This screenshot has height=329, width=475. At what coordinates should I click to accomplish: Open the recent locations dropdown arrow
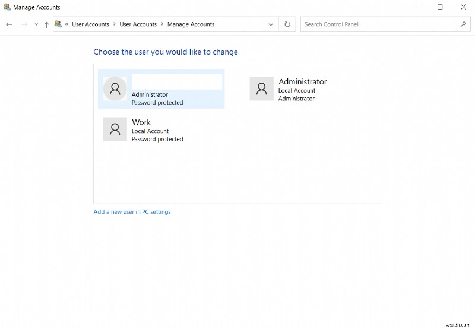[36, 25]
